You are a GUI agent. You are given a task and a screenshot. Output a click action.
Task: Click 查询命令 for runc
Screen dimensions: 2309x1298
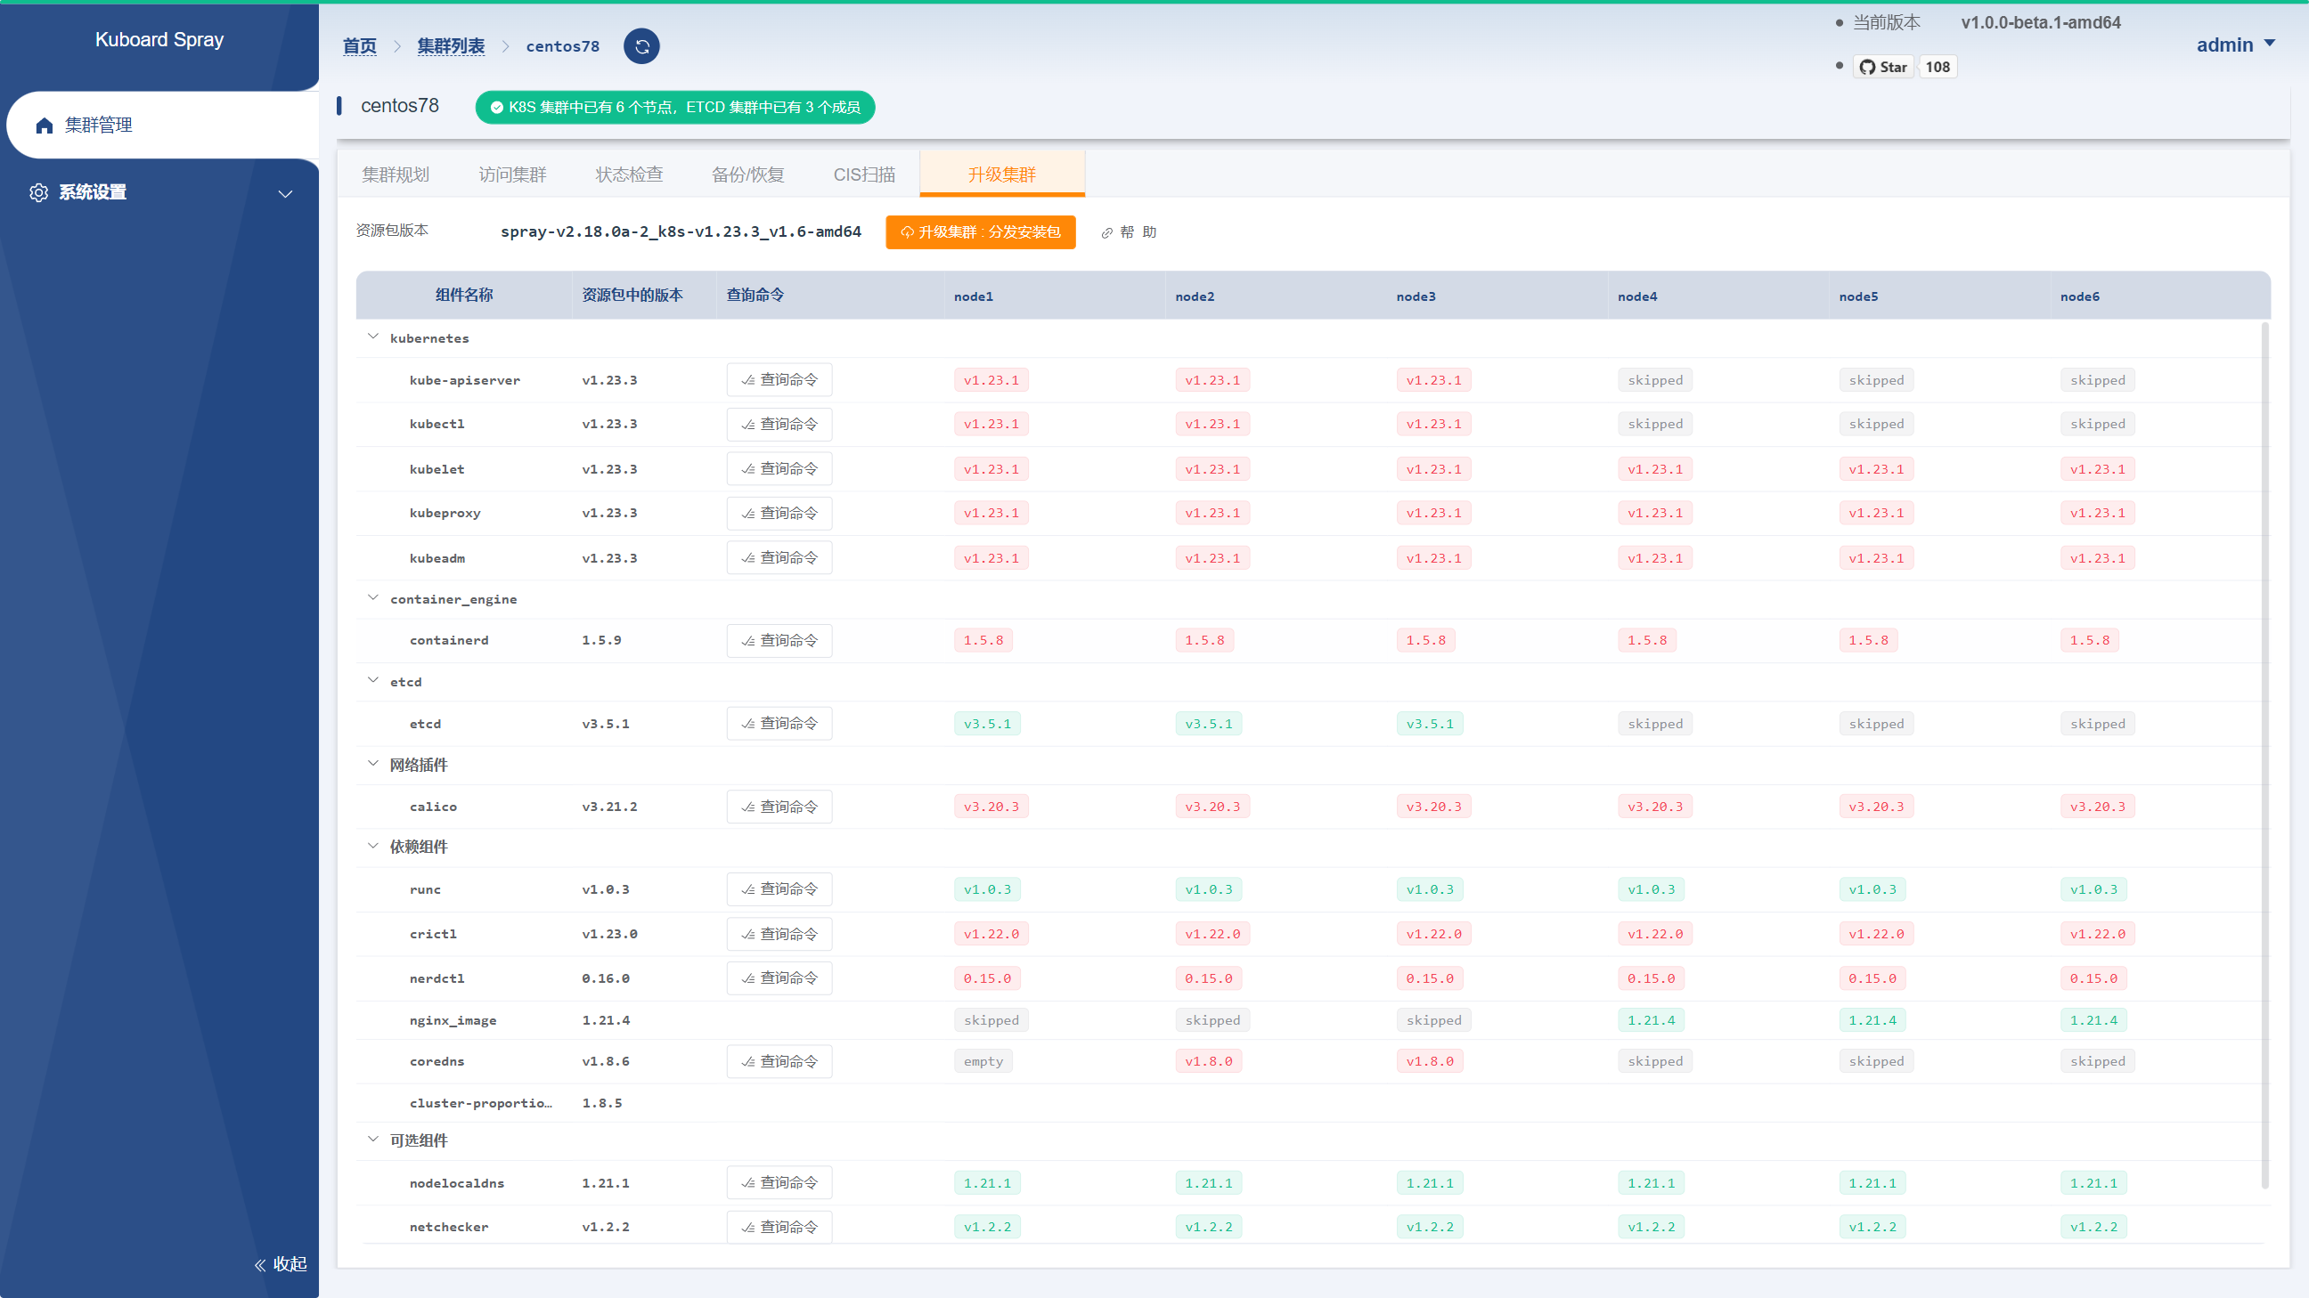(779, 889)
